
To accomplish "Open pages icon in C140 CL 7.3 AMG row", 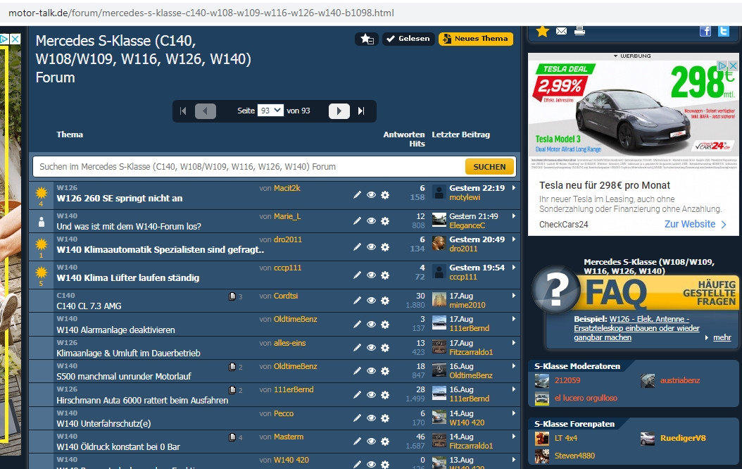I will click(x=232, y=296).
